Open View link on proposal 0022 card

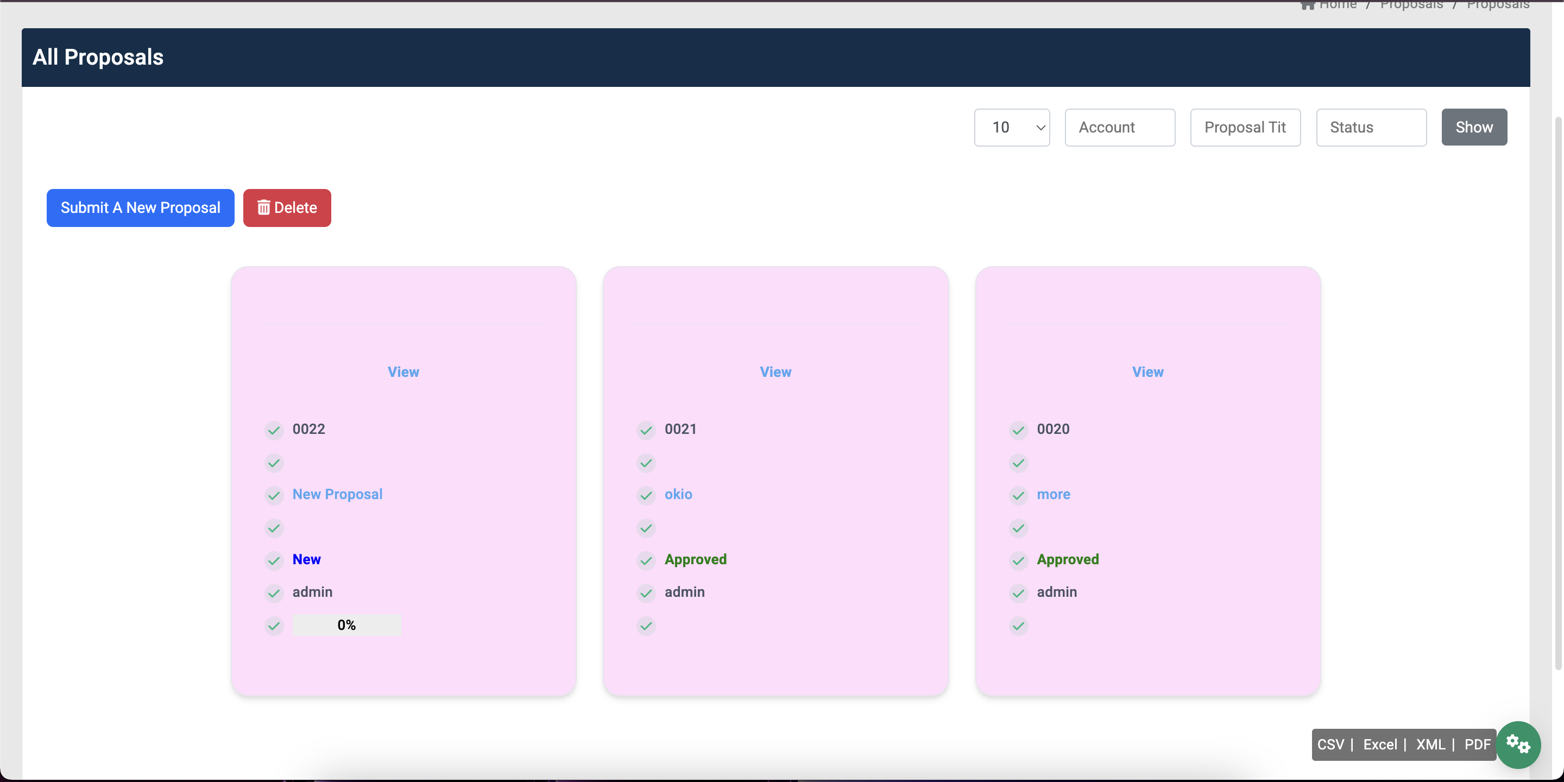click(x=403, y=371)
